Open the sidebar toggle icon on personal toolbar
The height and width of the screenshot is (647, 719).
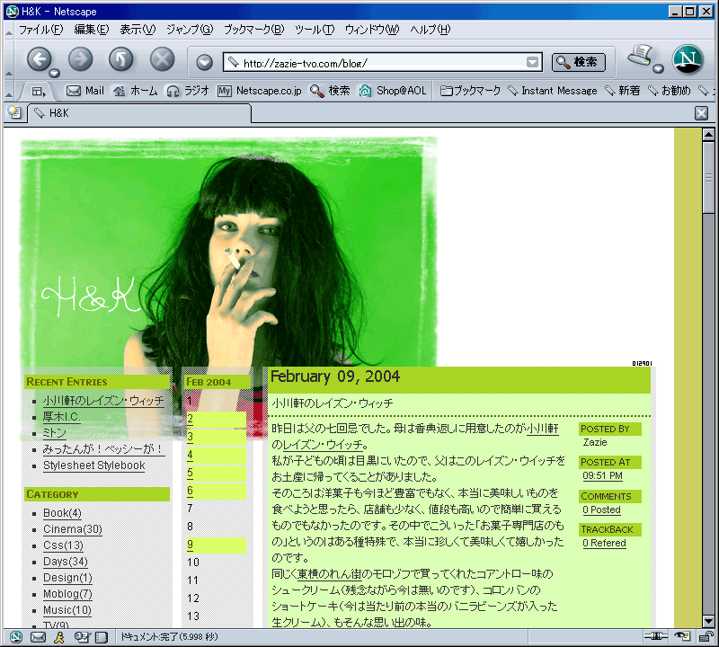coord(38,92)
